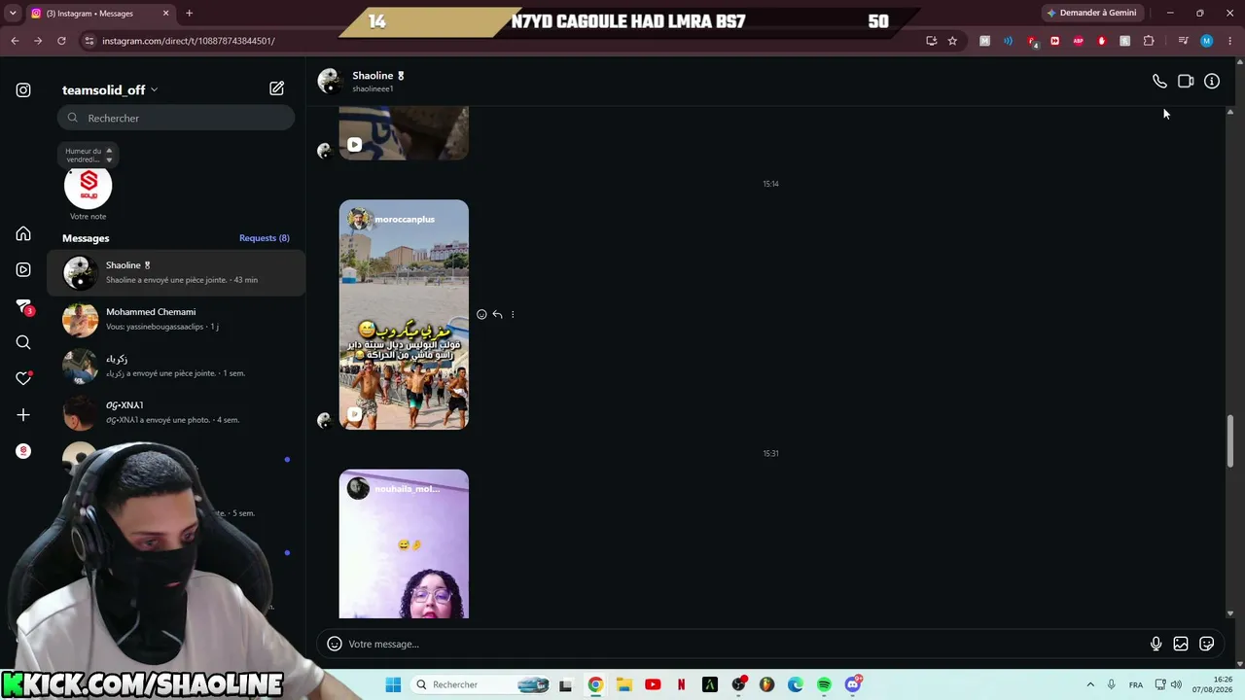Open the emoji picker in message box

point(335,644)
